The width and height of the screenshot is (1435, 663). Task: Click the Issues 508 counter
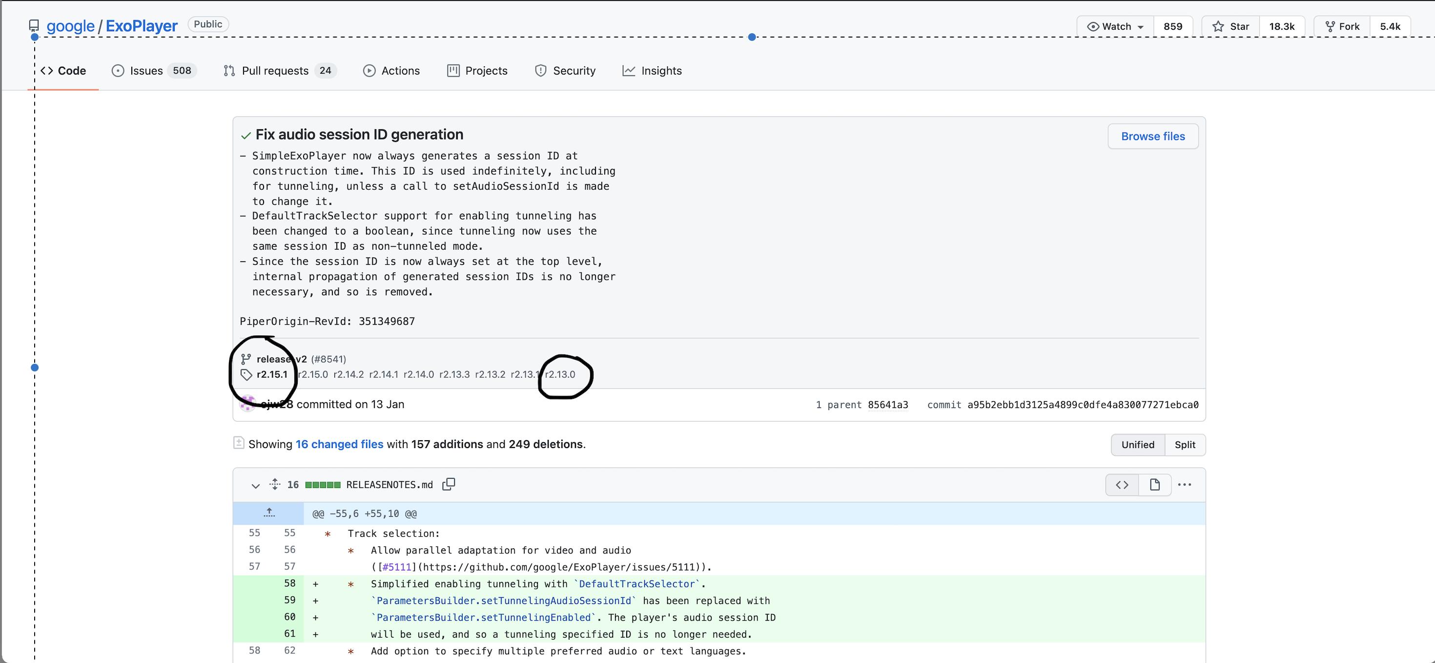182,71
